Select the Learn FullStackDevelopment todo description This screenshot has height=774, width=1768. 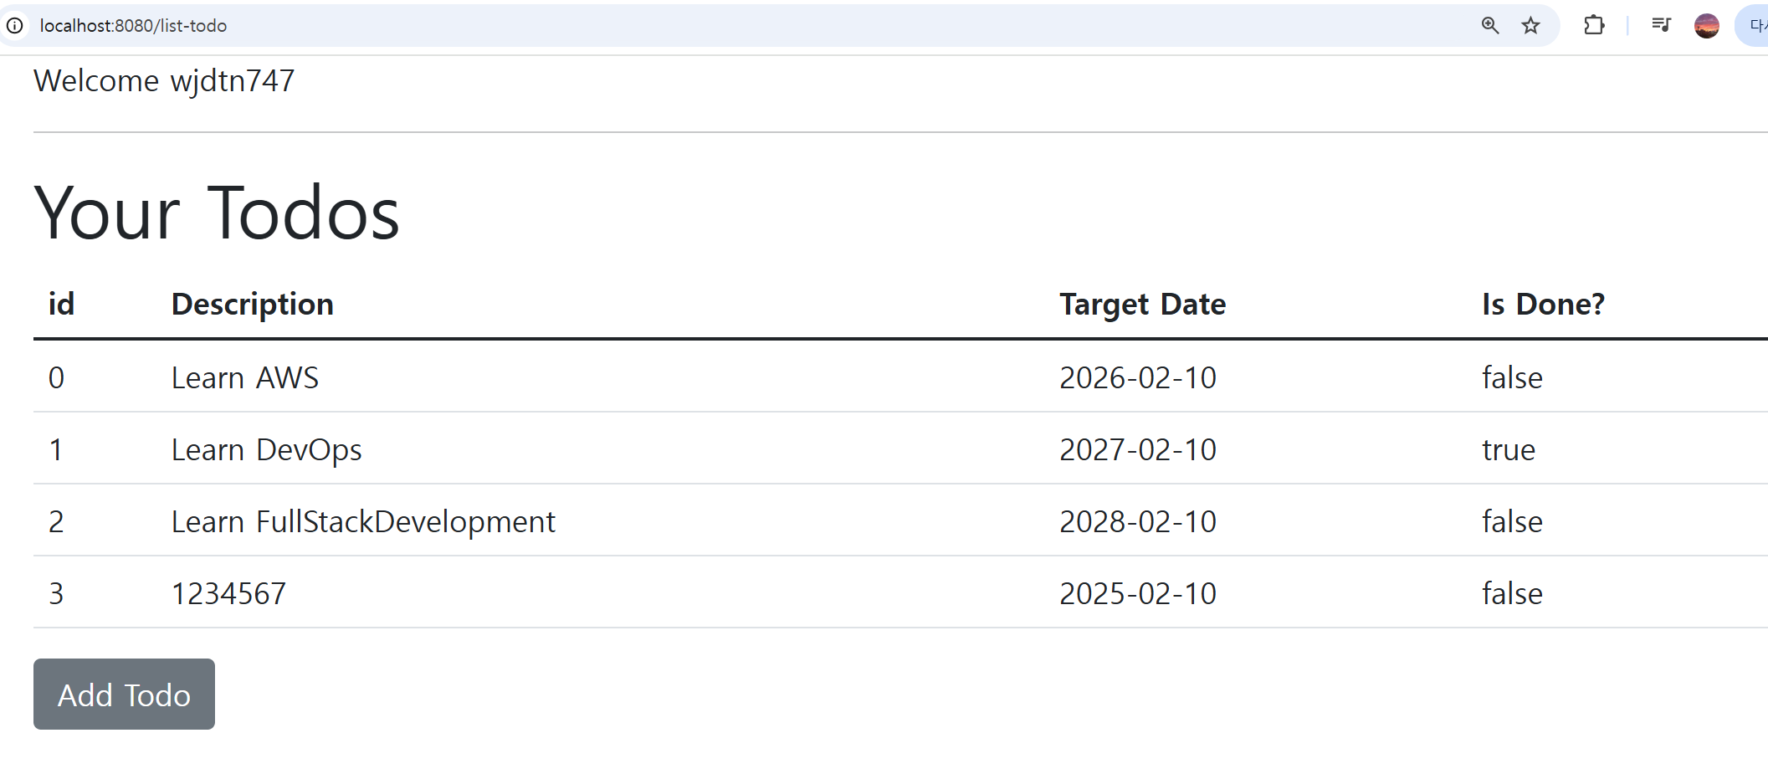[x=363, y=522]
